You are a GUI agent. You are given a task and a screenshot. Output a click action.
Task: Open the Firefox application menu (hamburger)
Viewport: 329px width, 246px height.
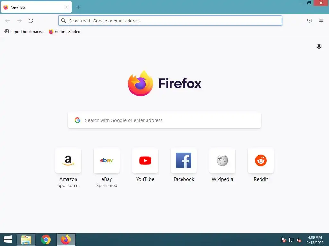321,20
